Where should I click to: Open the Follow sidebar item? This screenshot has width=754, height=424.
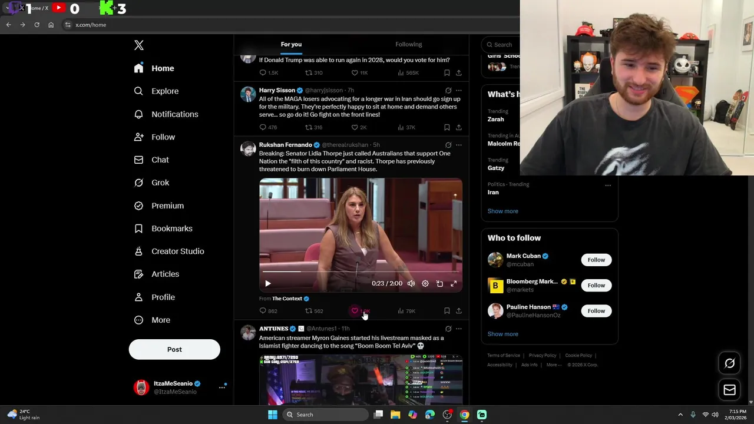tap(154, 137)
